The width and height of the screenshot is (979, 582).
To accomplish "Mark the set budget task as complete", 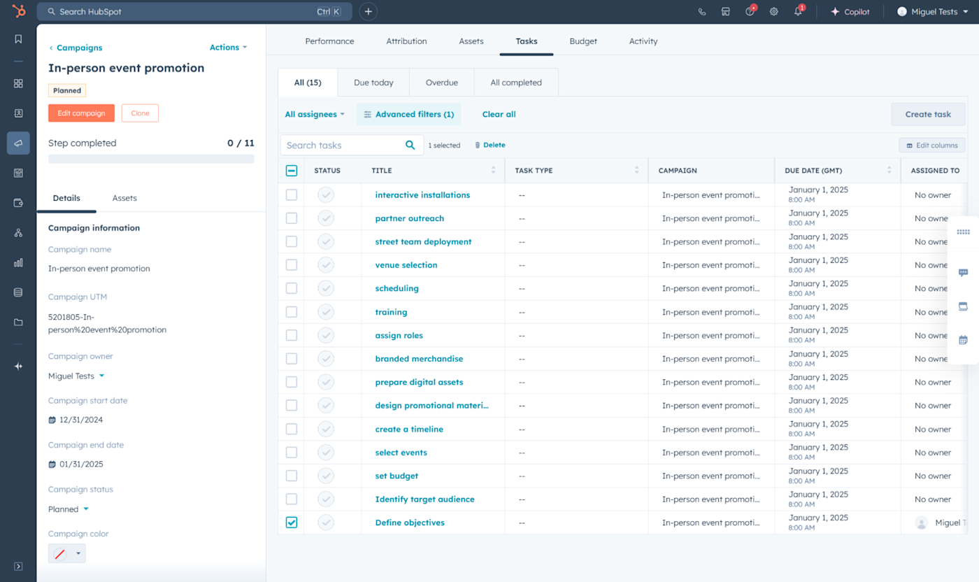I will point(326,476).
